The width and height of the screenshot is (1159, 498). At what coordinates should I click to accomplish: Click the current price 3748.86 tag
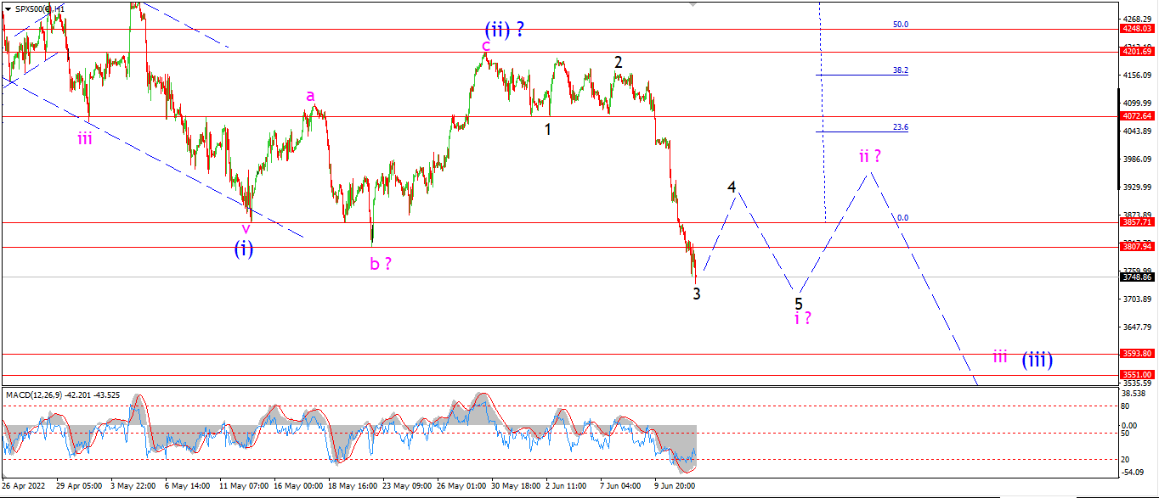[x=1137, y=277]
